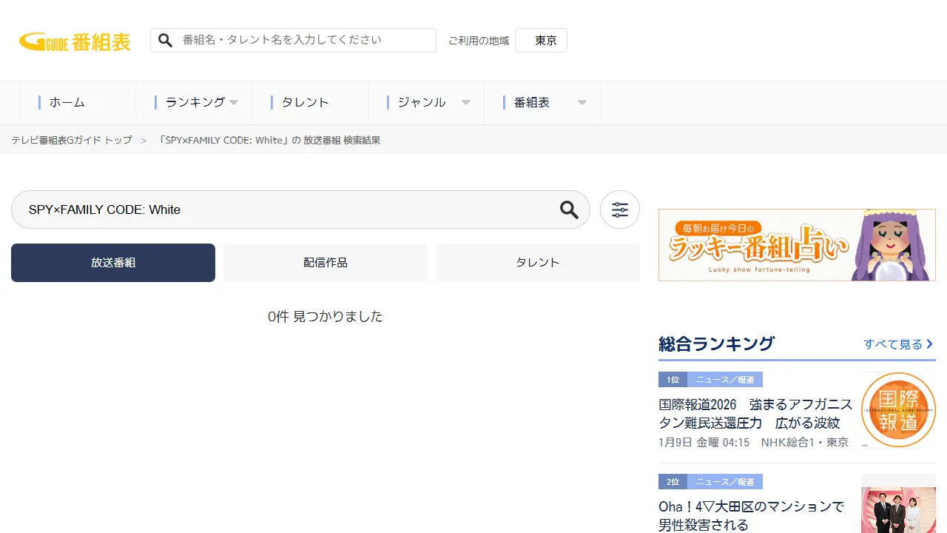This screenshot has width=947, height=533.
Task: Click the magnifier icon in the top search bar
Action: tap(166, 40)
